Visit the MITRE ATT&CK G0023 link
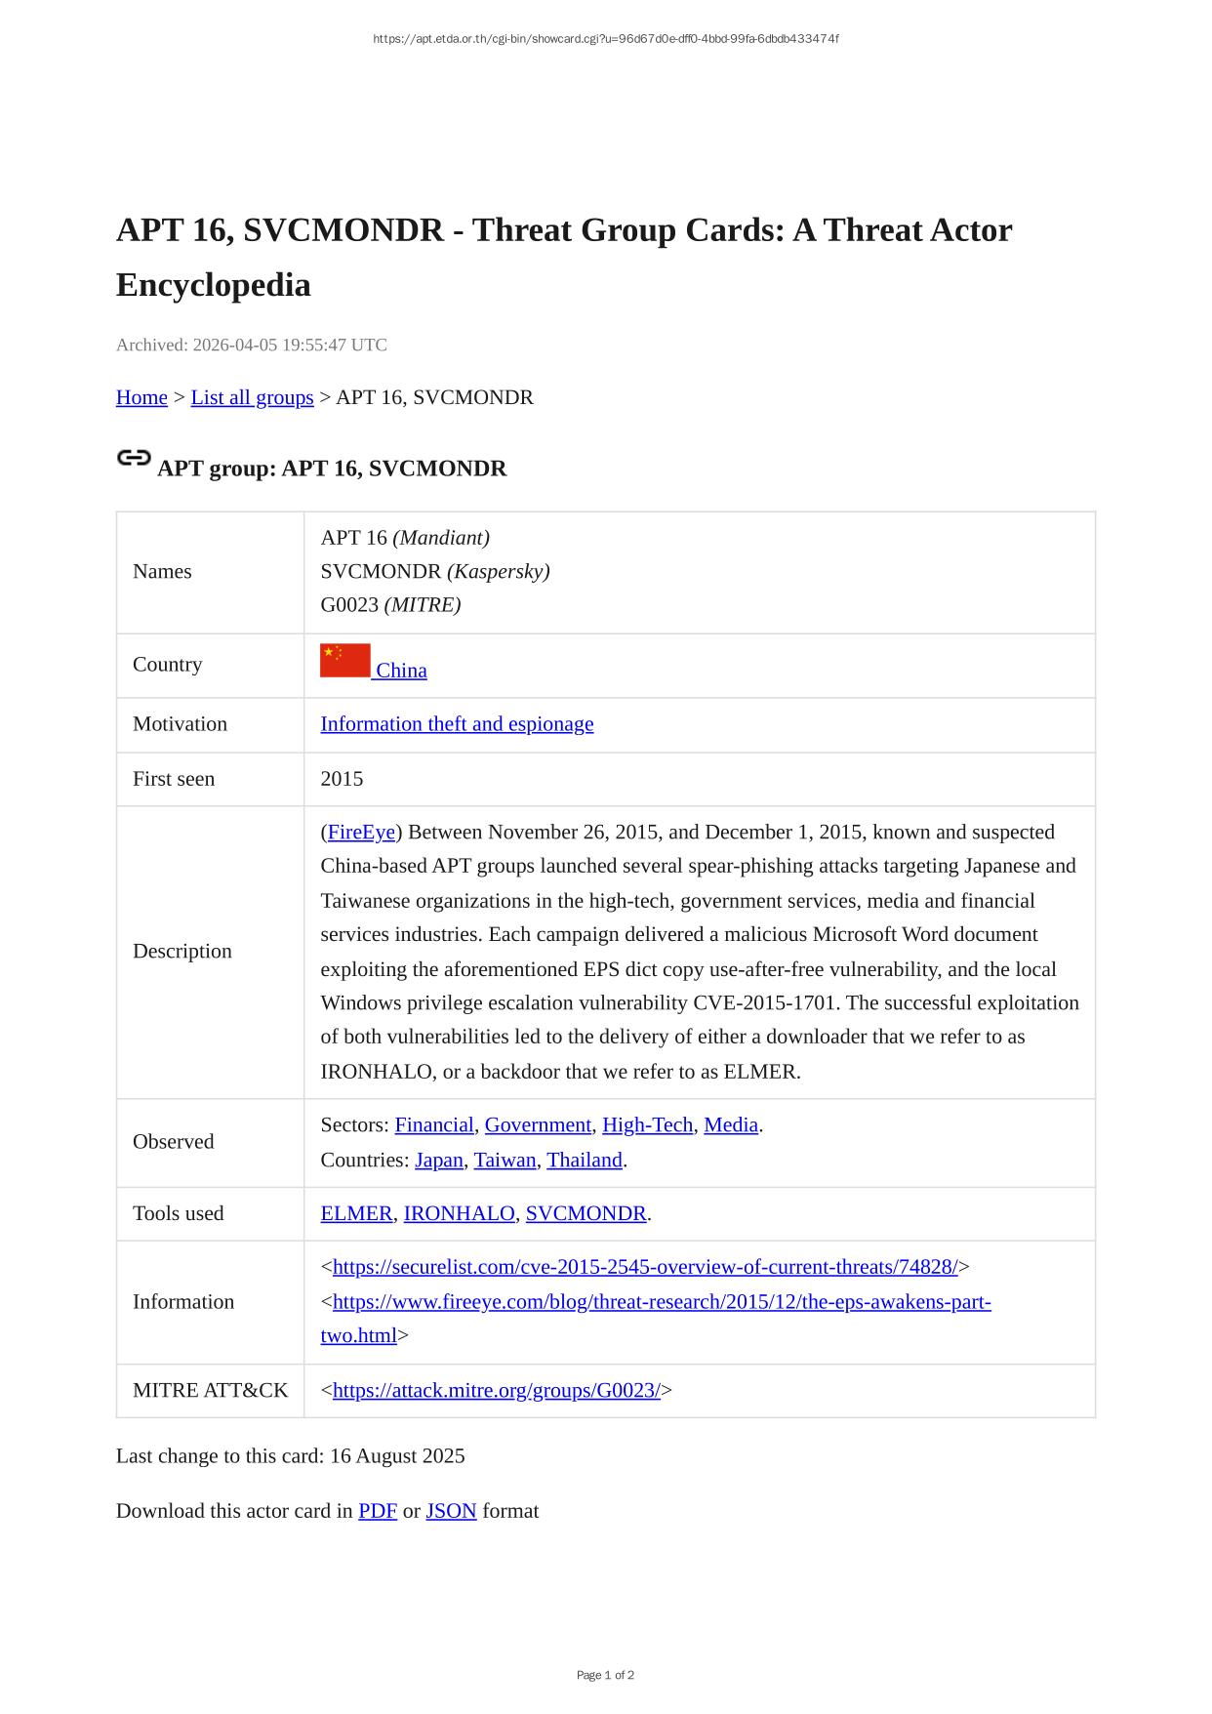Image resolution: width=1212 pixels, height=1714 pixels. point(497,1391)
